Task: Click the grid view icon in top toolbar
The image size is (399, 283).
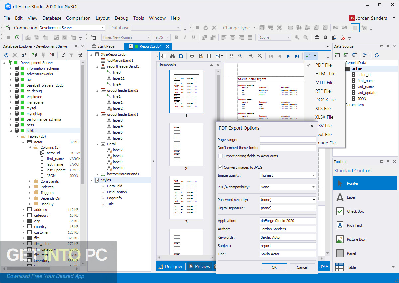Action: coord(355,28)
